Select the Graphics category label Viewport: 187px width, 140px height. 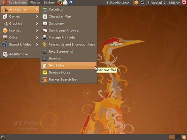16,24
